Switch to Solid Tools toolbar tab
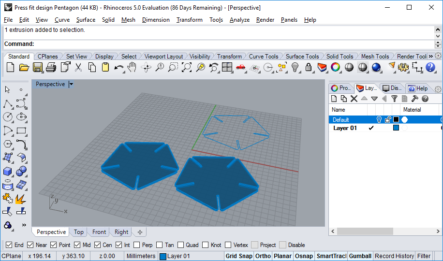This screenshot has width=443, height=261. pyautogui.click(x=340, y=57)
